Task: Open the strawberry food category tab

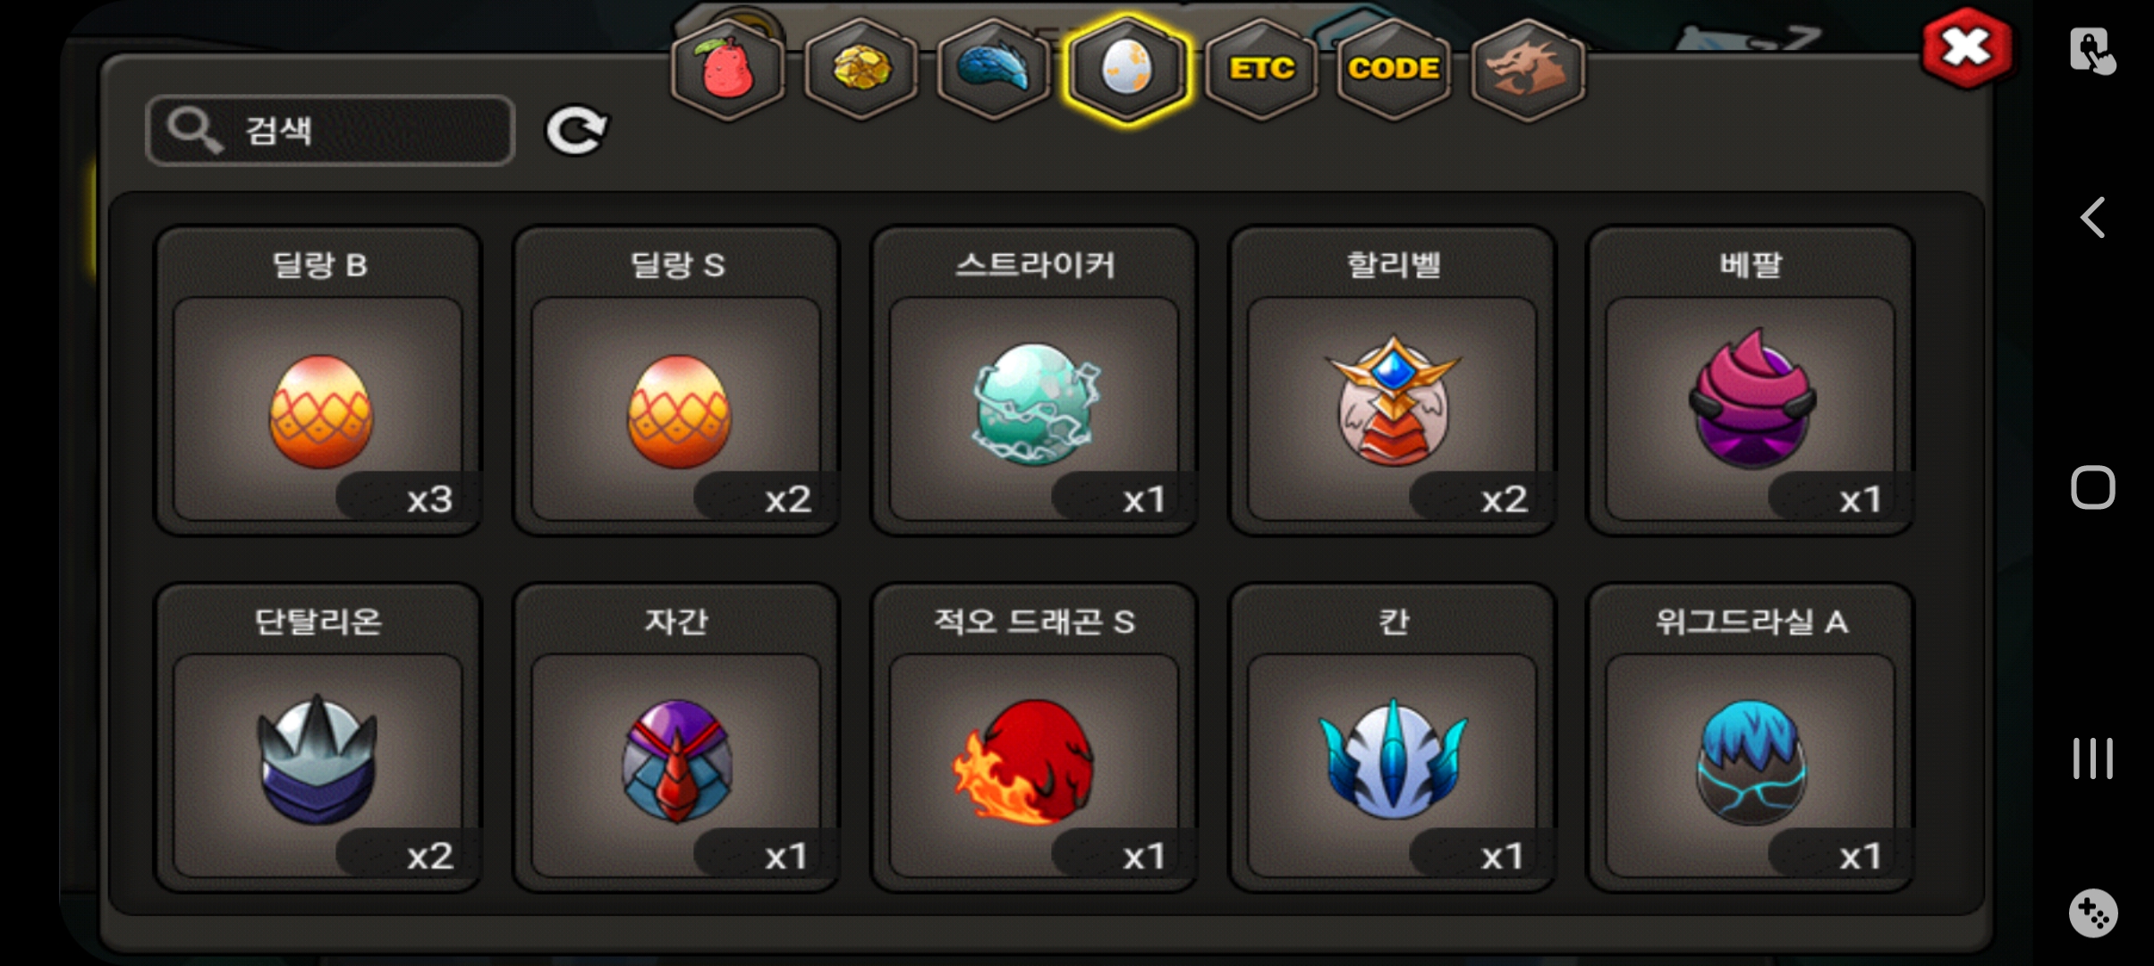Action: tap(727, 69)
